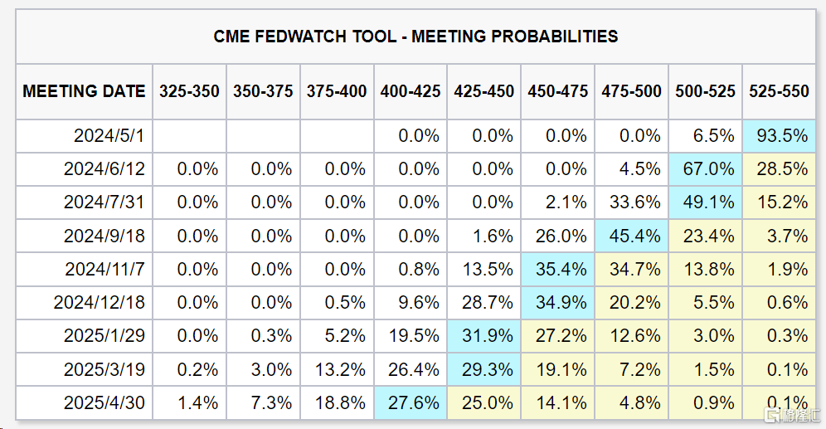Click the 450-475 rate column header
Screen dimensions: 826x429
click(558, 91)
